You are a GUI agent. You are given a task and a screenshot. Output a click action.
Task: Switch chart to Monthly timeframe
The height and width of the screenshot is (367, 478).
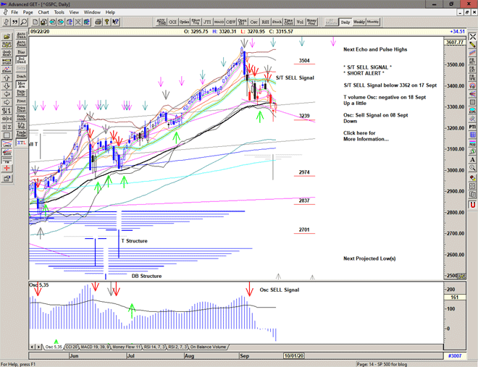coord(373,22)
